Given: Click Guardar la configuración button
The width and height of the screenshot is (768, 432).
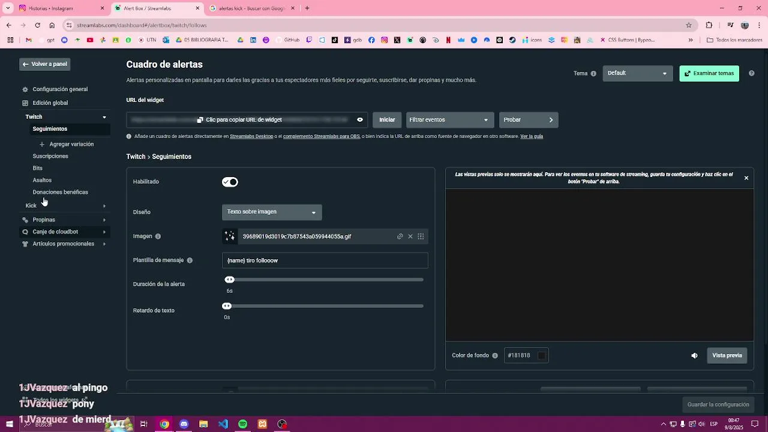Looking at the screenshot, I should (718, 404).
